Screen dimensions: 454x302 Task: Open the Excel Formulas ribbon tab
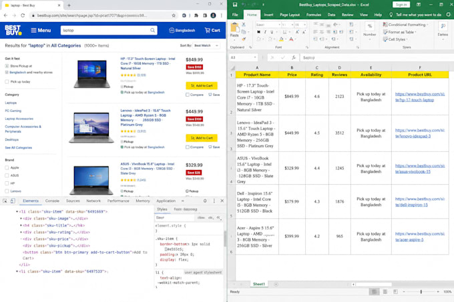pyautogui.click(x=314, y=15)
